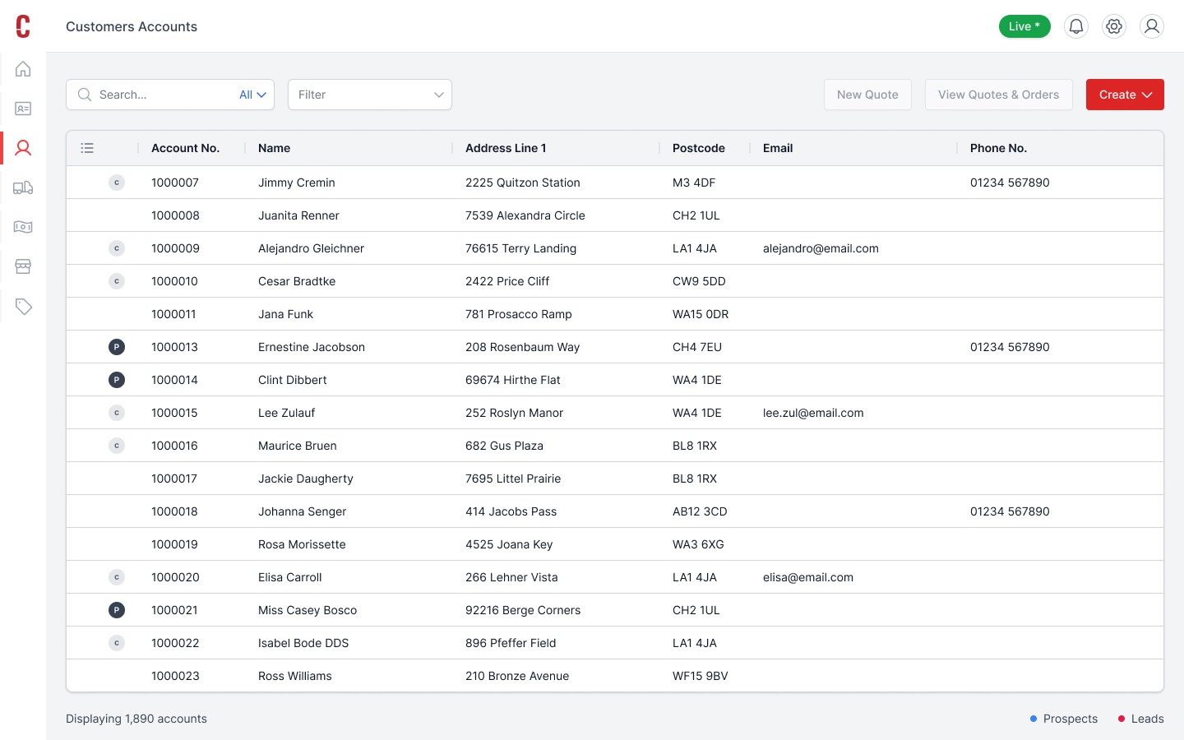Click the P badge for Ernestine Jacobson
This screenshot has width=1184, height=740.
[117, 347]
